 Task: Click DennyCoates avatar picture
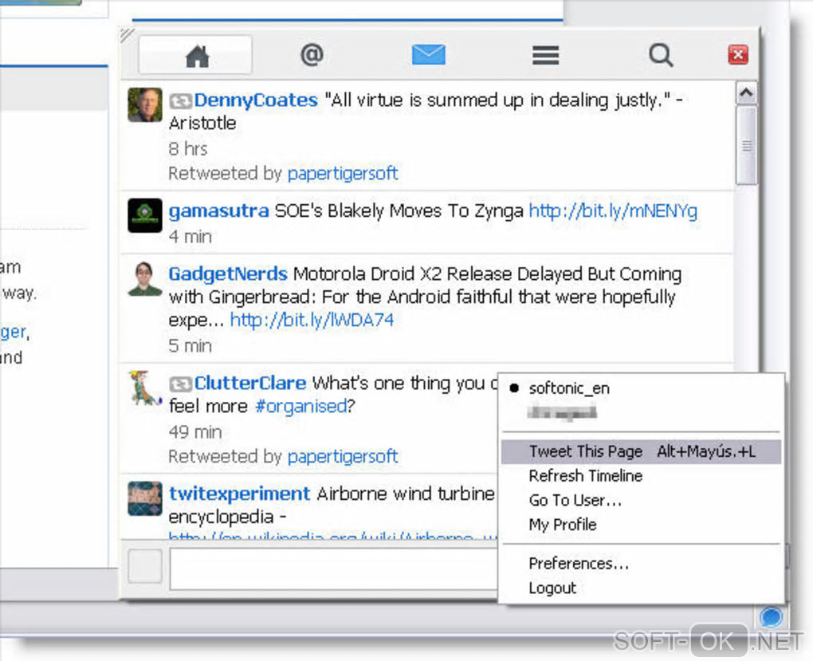(144, 104)
